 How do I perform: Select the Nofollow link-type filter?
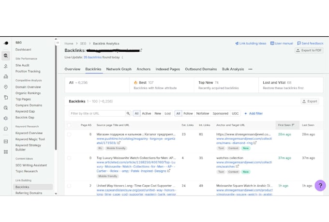click(202, 113)
